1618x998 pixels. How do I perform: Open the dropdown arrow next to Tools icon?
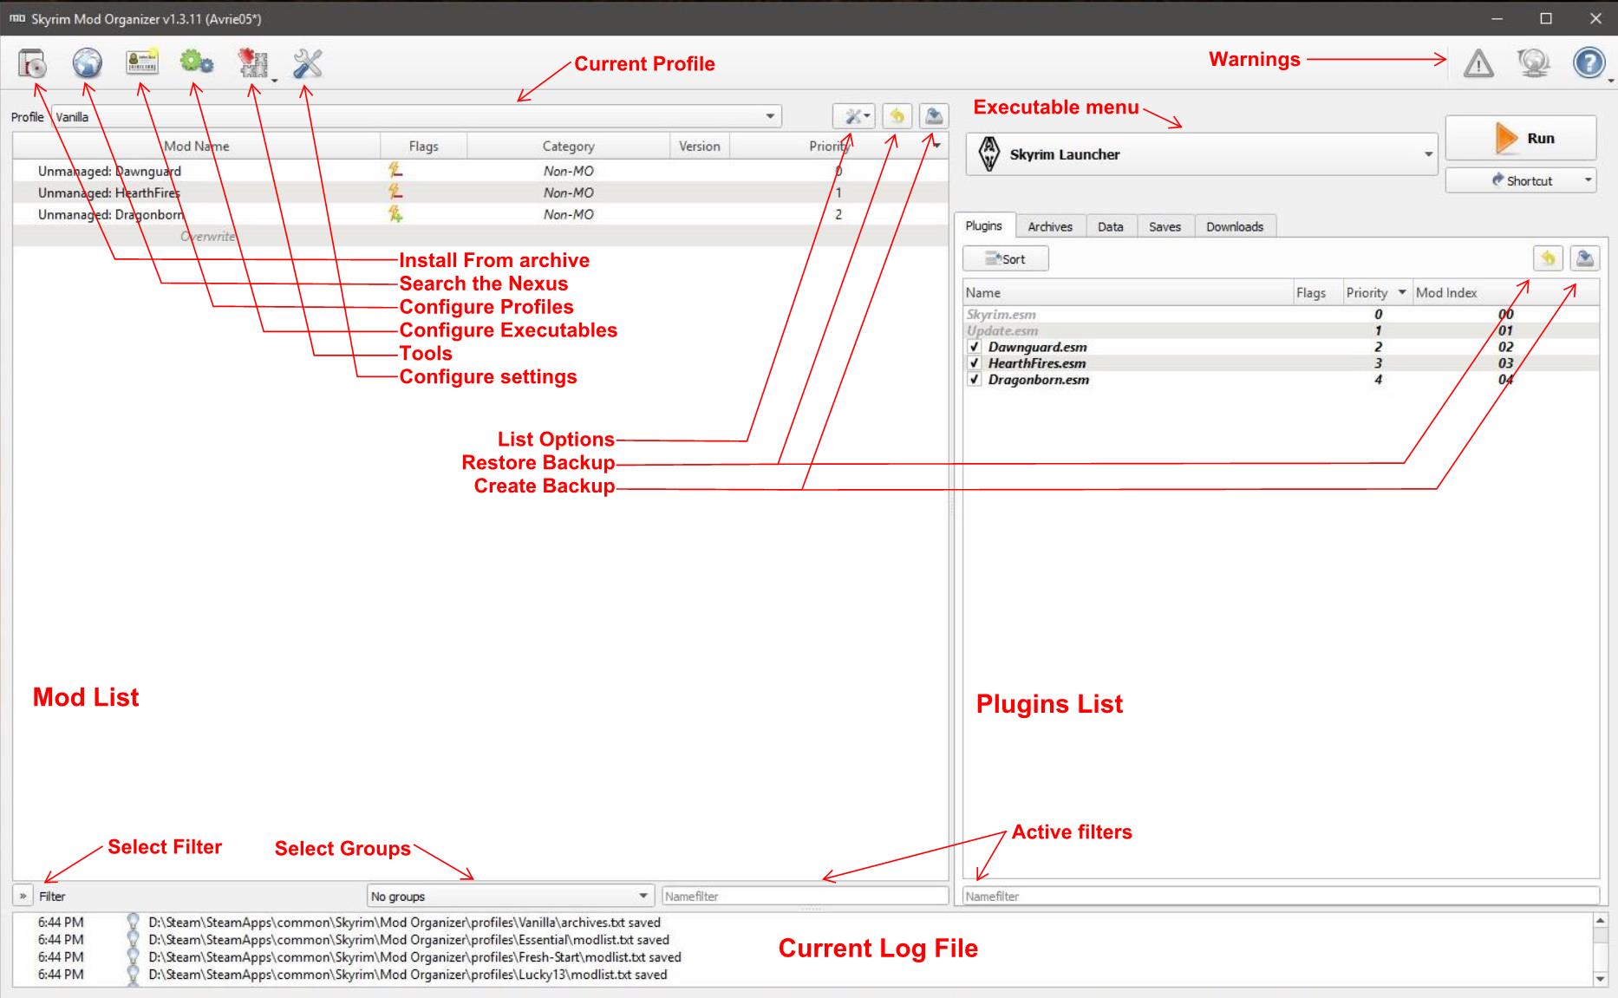coord(275,81)
